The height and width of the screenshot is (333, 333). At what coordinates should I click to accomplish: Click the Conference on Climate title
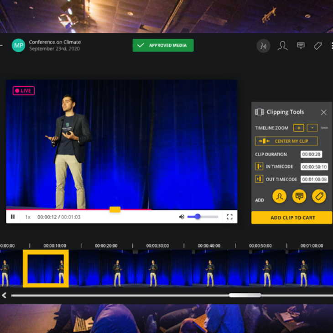55,42
